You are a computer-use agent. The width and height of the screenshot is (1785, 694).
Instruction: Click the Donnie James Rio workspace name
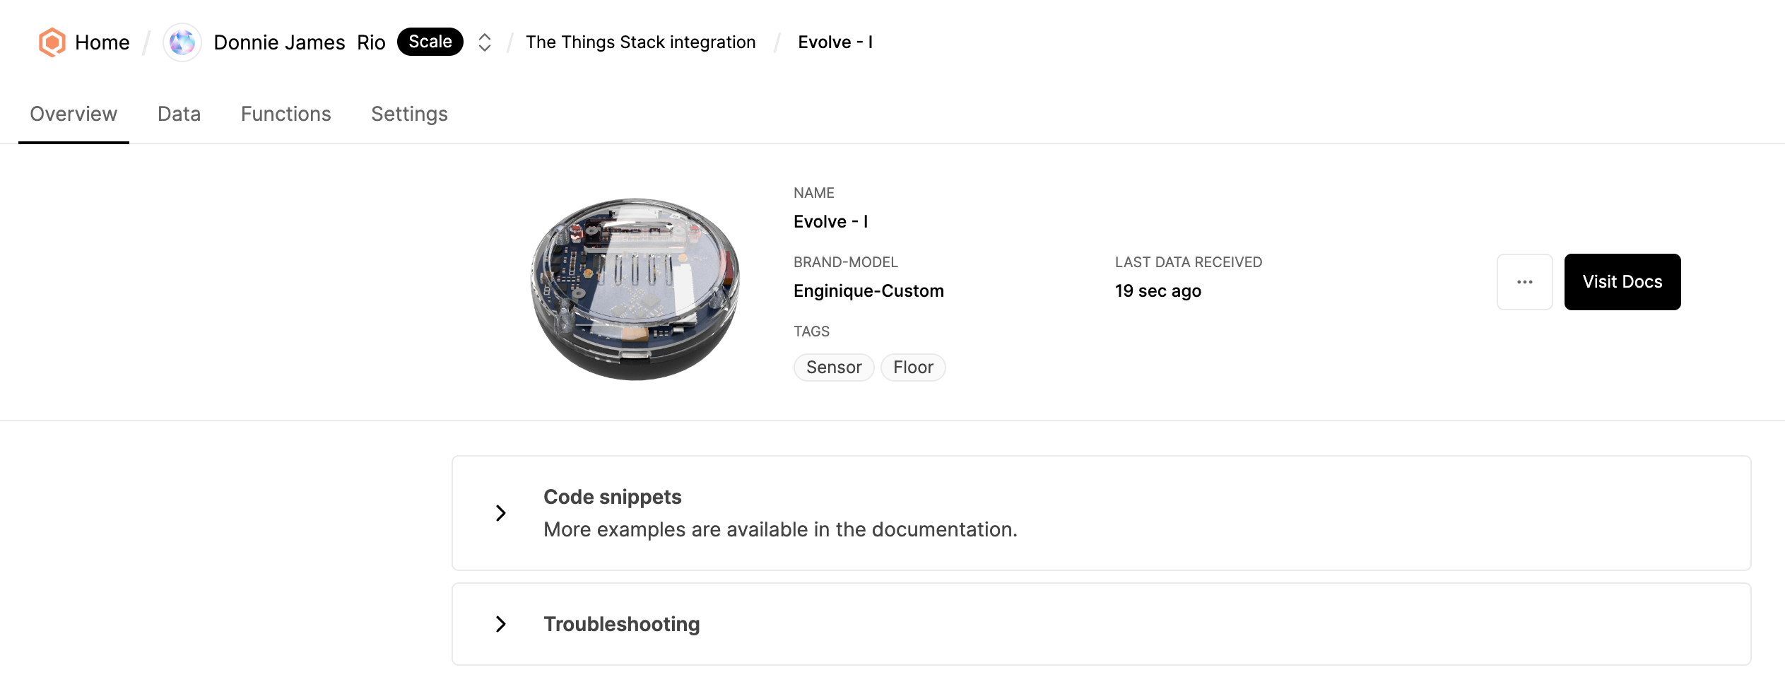299,42
